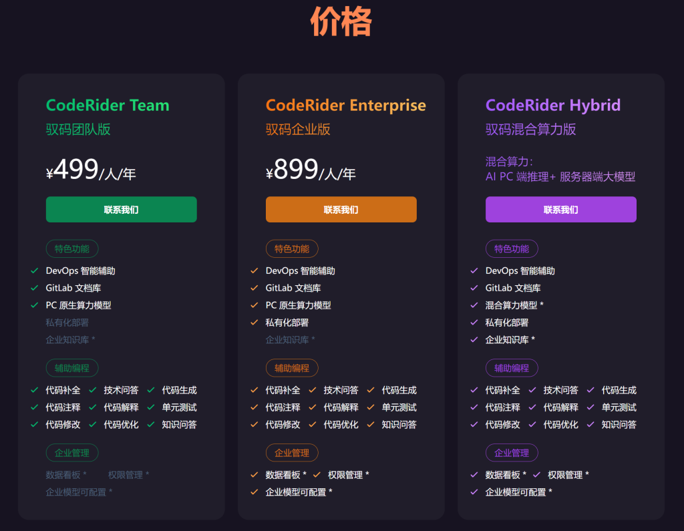The height and width of the screenshot is (531, 684).
Task: Click 代码生成 feature in Hybrid card
Action: click(619, 390)
